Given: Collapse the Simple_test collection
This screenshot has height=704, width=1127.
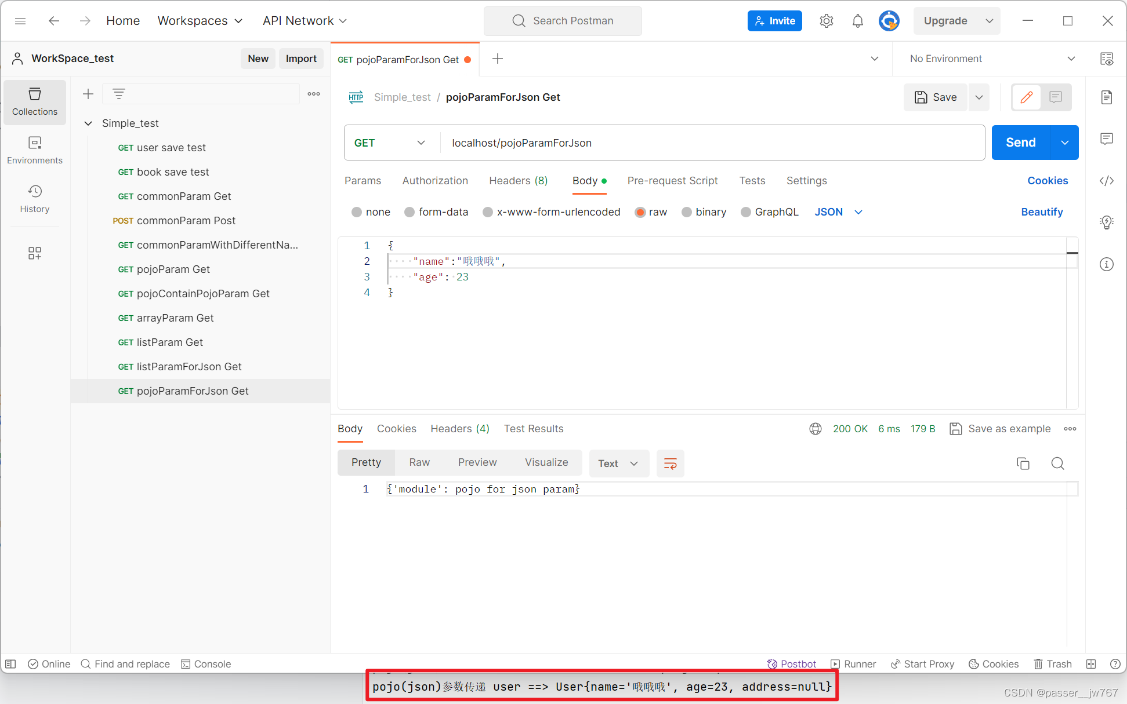Looking at the screenshot, I should pos(88,123).
